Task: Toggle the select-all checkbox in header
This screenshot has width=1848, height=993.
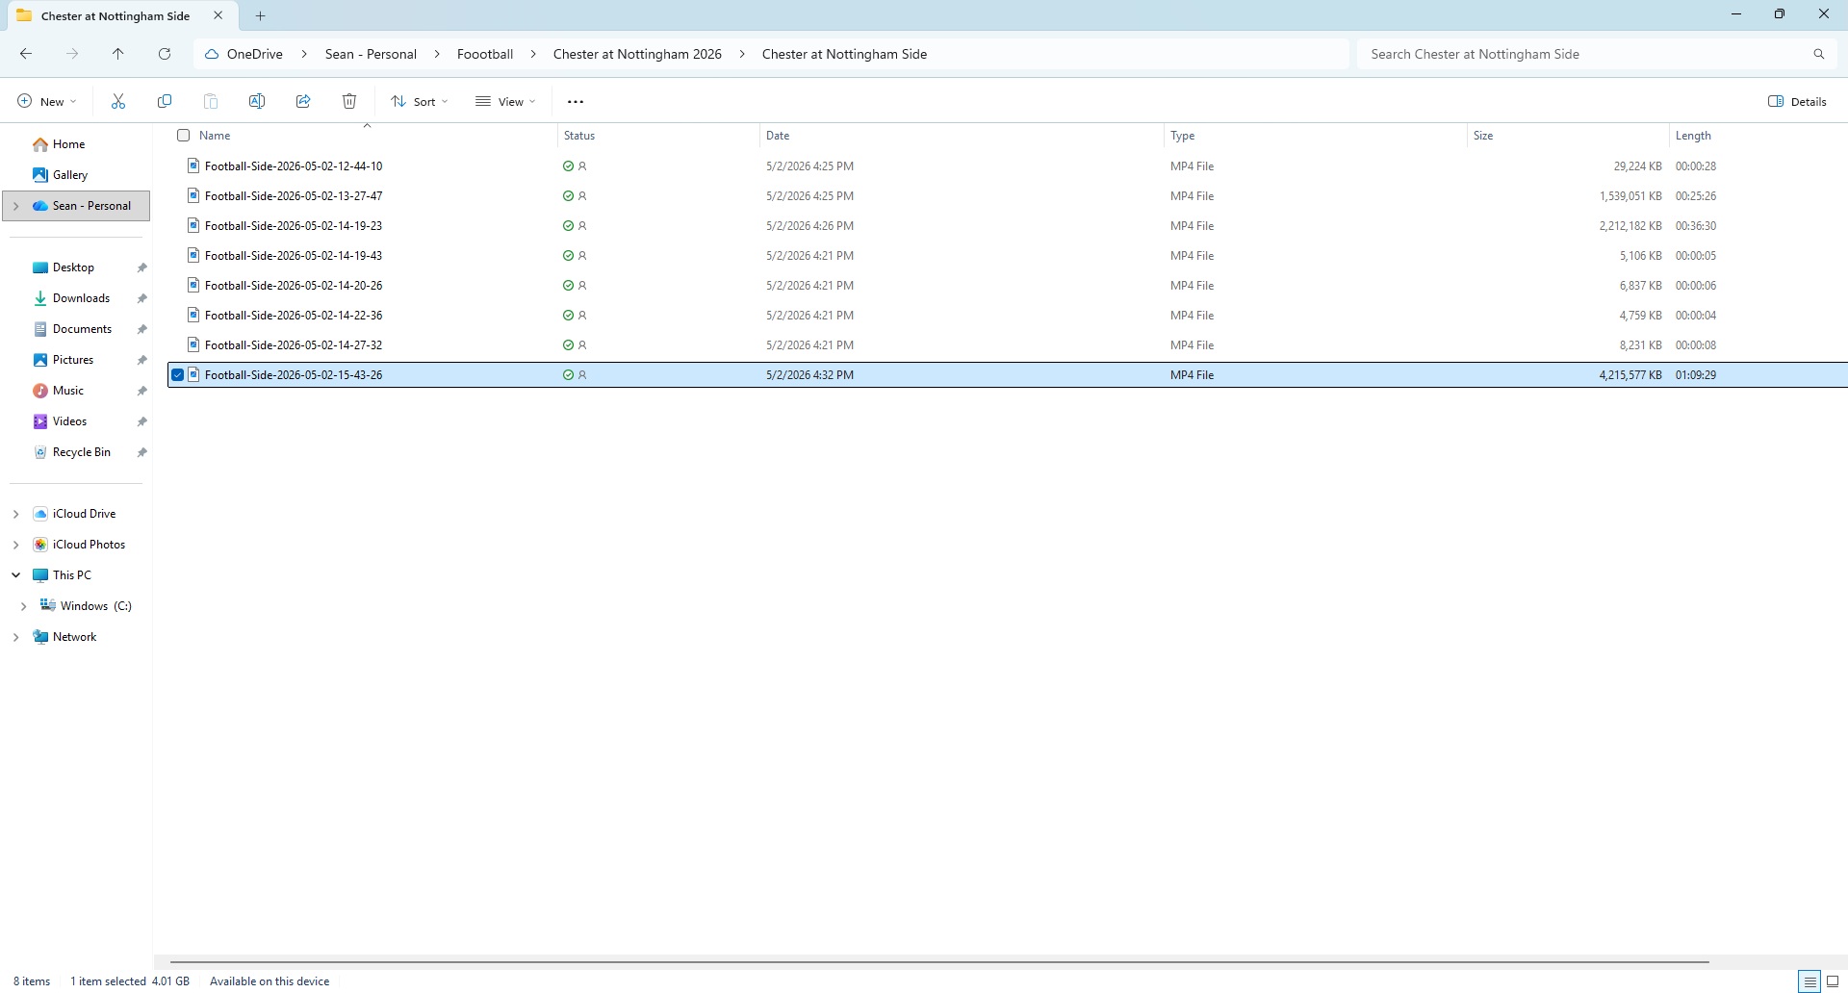Action: tap(184, 136)
